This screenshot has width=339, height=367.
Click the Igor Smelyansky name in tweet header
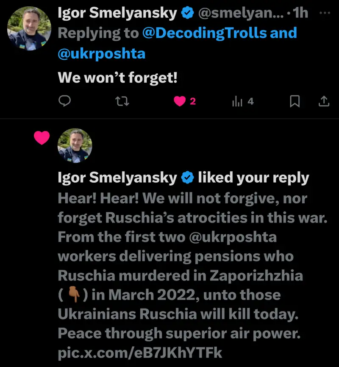click(x=117, y=14)
